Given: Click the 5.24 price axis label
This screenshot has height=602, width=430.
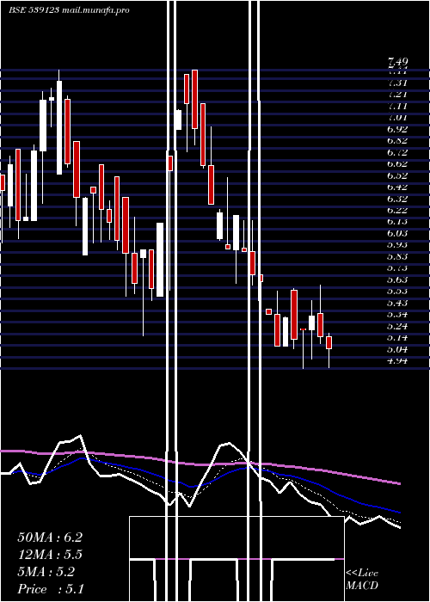Looking at the screenshot, I should [x=397, y=326].
